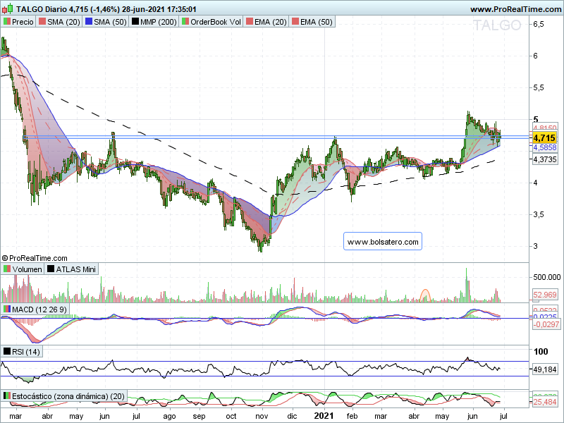This screenshot has height=423, width=564.
Task: Click the yellow 4,715 current price tag
Action: tap(544, 137)
